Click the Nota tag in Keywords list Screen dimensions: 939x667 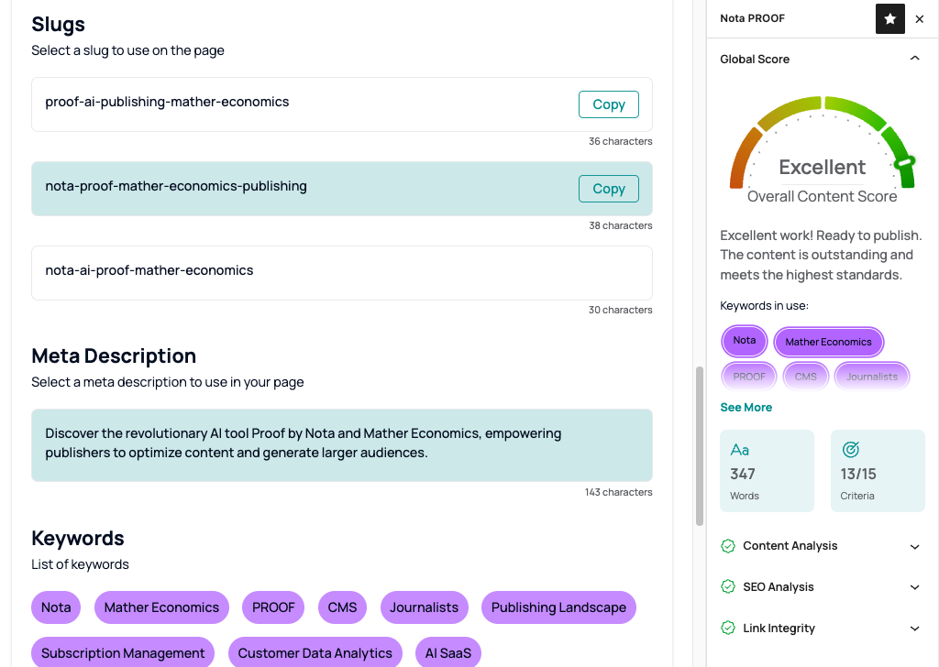[56, 607]
